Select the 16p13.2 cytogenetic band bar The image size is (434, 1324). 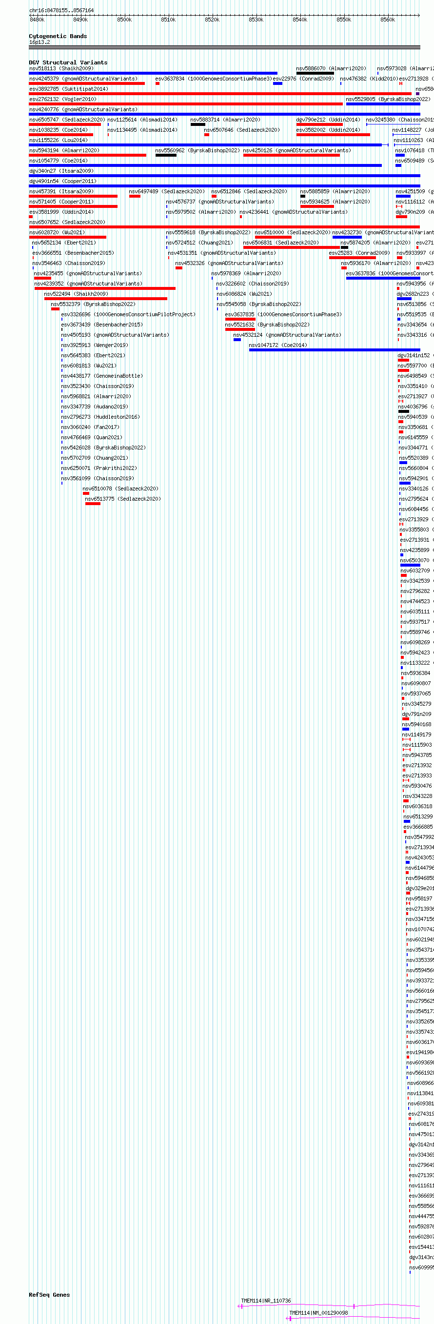[224, 47]
